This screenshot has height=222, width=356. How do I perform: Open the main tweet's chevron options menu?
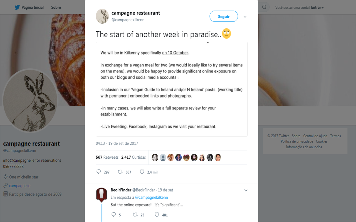coord(245,17)
